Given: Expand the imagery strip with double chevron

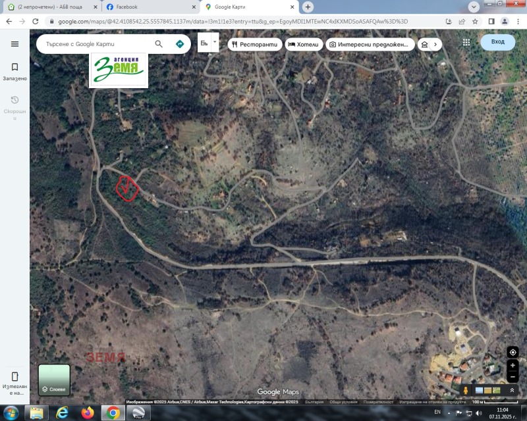Looking at the screenshot, I should [x=512, y=390].
